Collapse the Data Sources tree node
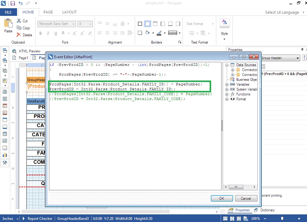 [227, 65]
